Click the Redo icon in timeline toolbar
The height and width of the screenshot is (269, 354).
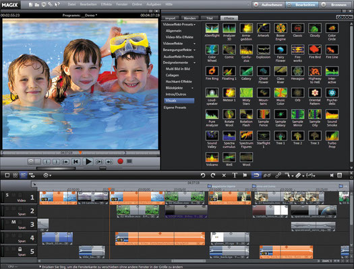[x=213, y=175]
